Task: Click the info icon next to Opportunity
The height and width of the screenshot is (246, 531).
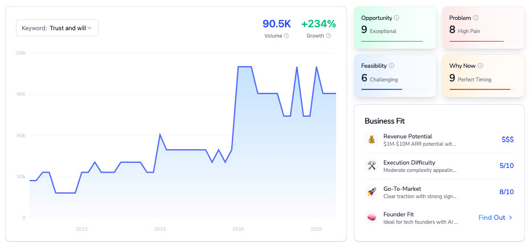Action: tap(397, 18)
